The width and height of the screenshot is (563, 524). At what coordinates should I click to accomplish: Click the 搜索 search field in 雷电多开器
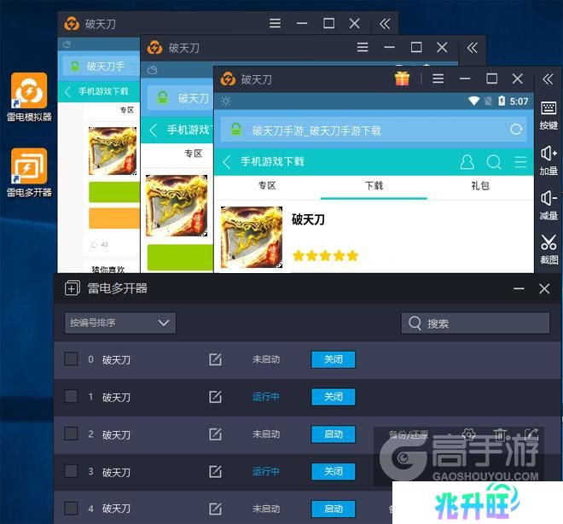(475, 323)
